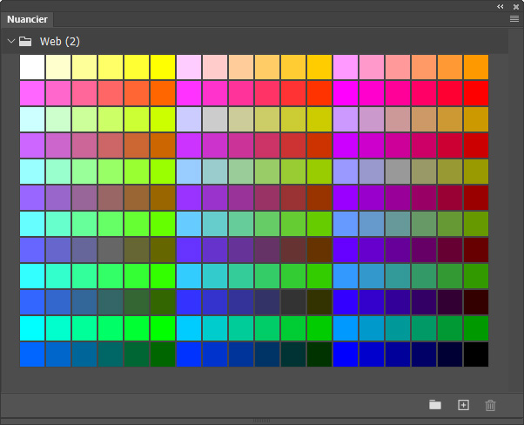Collapse the Web (2) swatch group
This screenshot has height=425, width=524.
pos(11,41)
